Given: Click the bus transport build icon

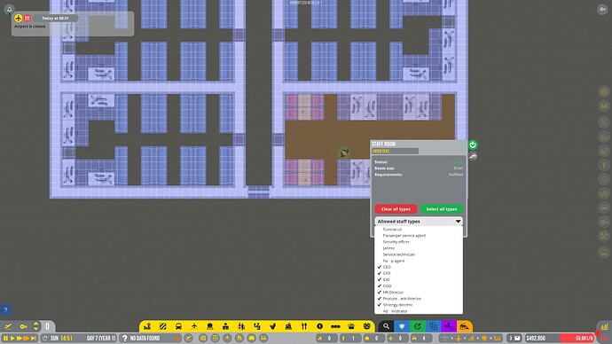Looking at the screenshot, I should pyautogui.click(x=178, y=326).
